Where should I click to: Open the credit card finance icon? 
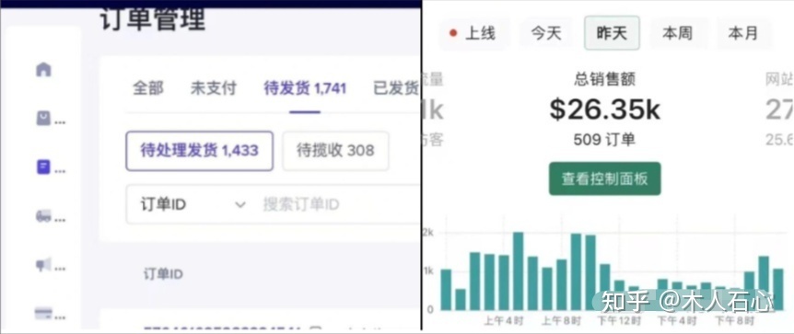click(43, 313)
